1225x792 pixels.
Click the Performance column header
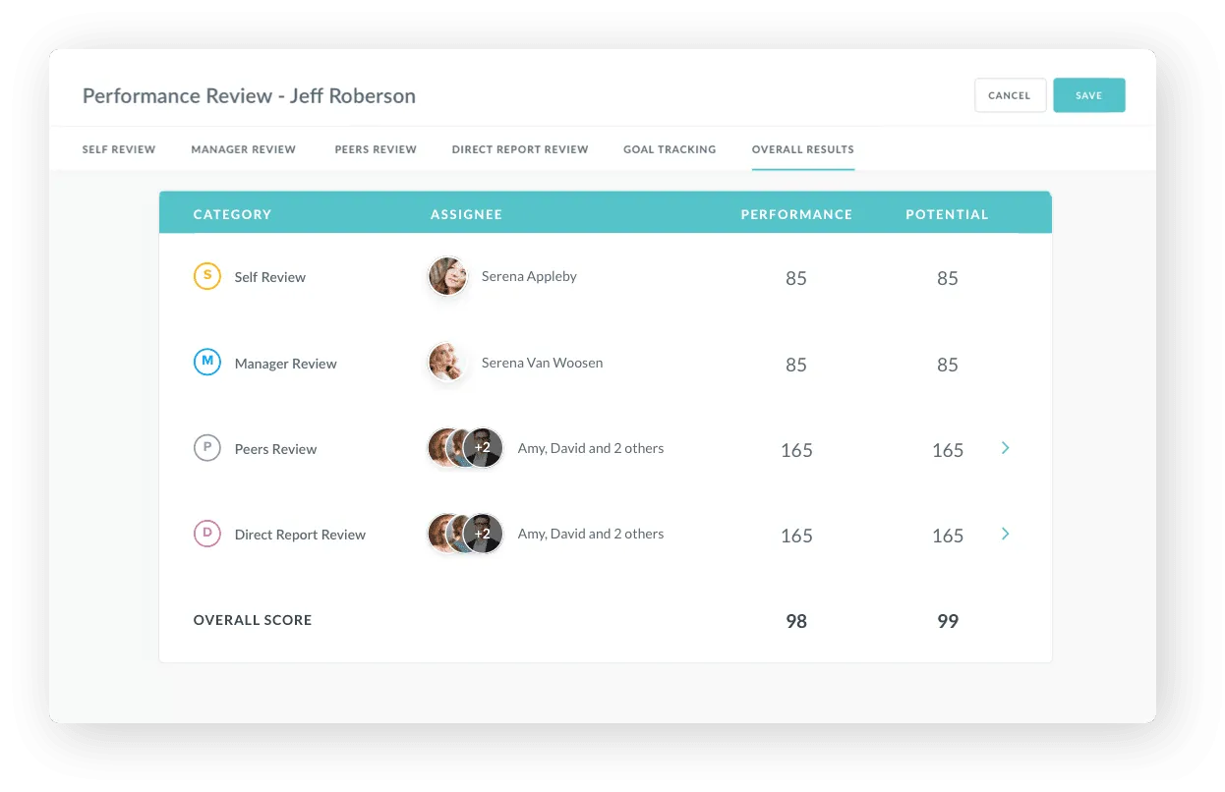[x=796, y=214]
